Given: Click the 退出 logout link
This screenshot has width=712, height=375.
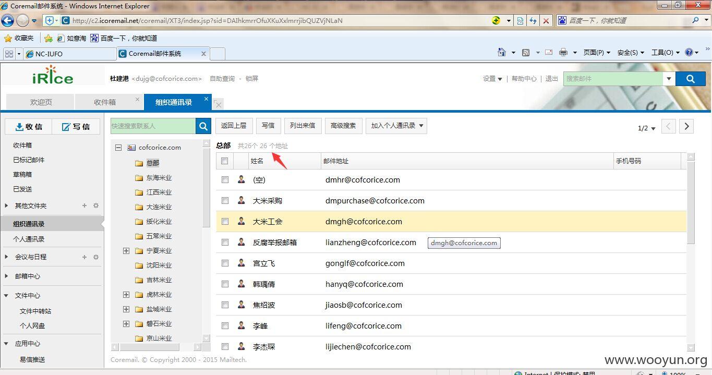Looking at the screenshot, I should [551, 79].
